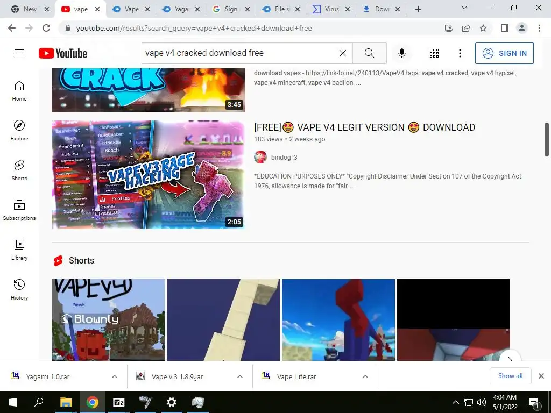Open a new browser tab
Viewport: 551px width, 413px height.
click(418, 9)
